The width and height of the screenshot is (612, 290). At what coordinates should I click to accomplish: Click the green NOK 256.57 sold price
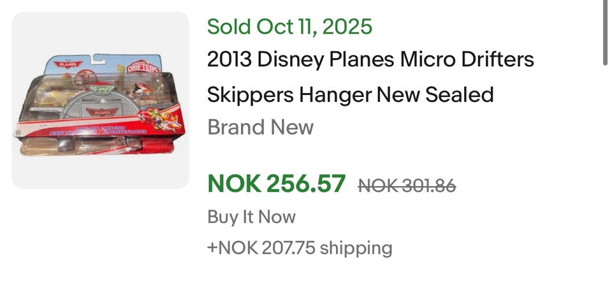pyautogui.click(x=276, y=184)
